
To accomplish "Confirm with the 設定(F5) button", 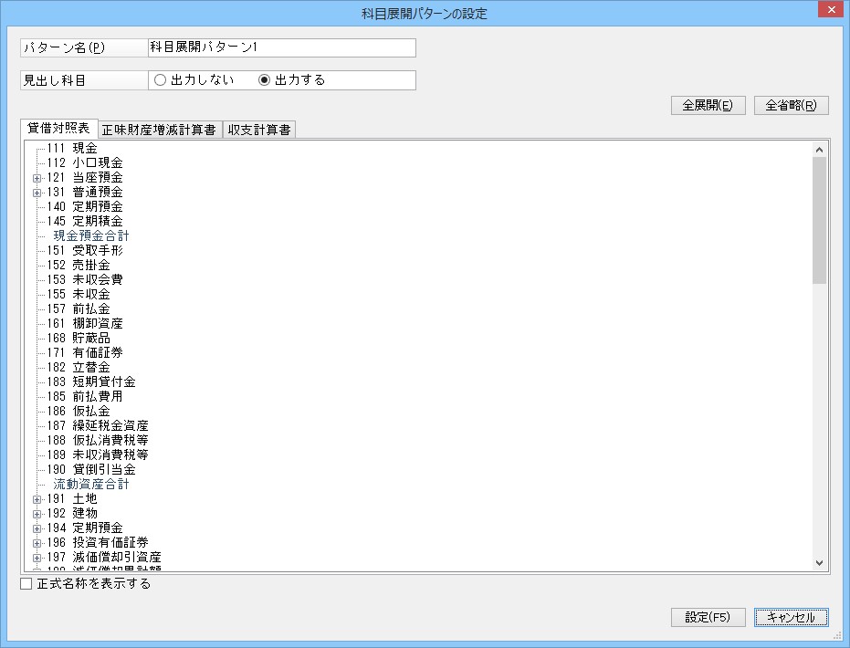I will (x=708, y=618).
